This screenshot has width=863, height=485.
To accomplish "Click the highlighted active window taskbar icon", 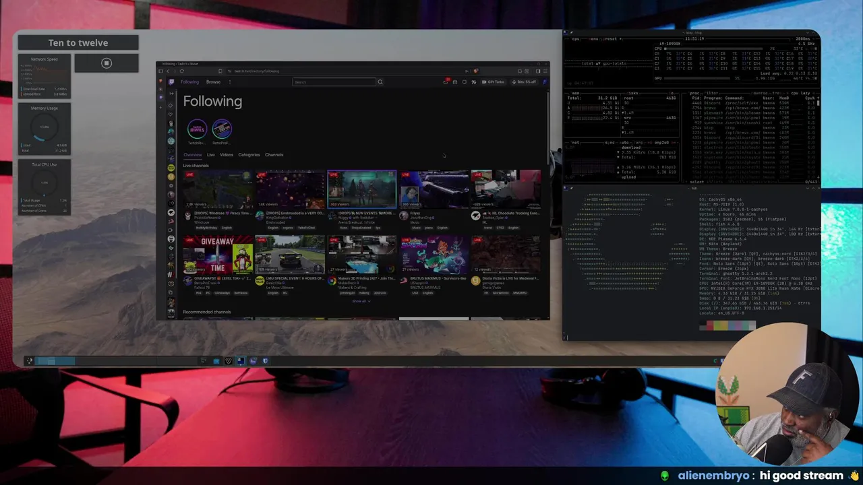I will point(241,361).
